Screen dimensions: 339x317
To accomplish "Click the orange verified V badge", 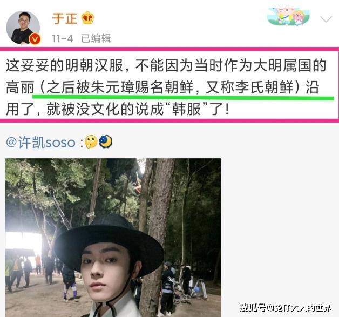I will (35, 39).
